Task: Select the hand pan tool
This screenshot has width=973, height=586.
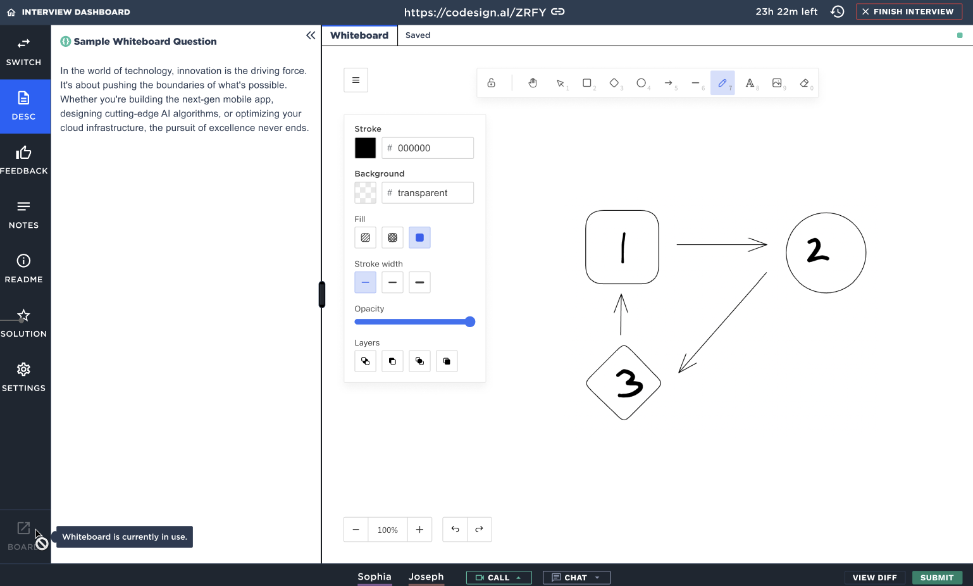Action: coord(533,83)
